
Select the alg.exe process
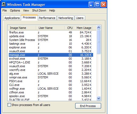click(51, 74)
